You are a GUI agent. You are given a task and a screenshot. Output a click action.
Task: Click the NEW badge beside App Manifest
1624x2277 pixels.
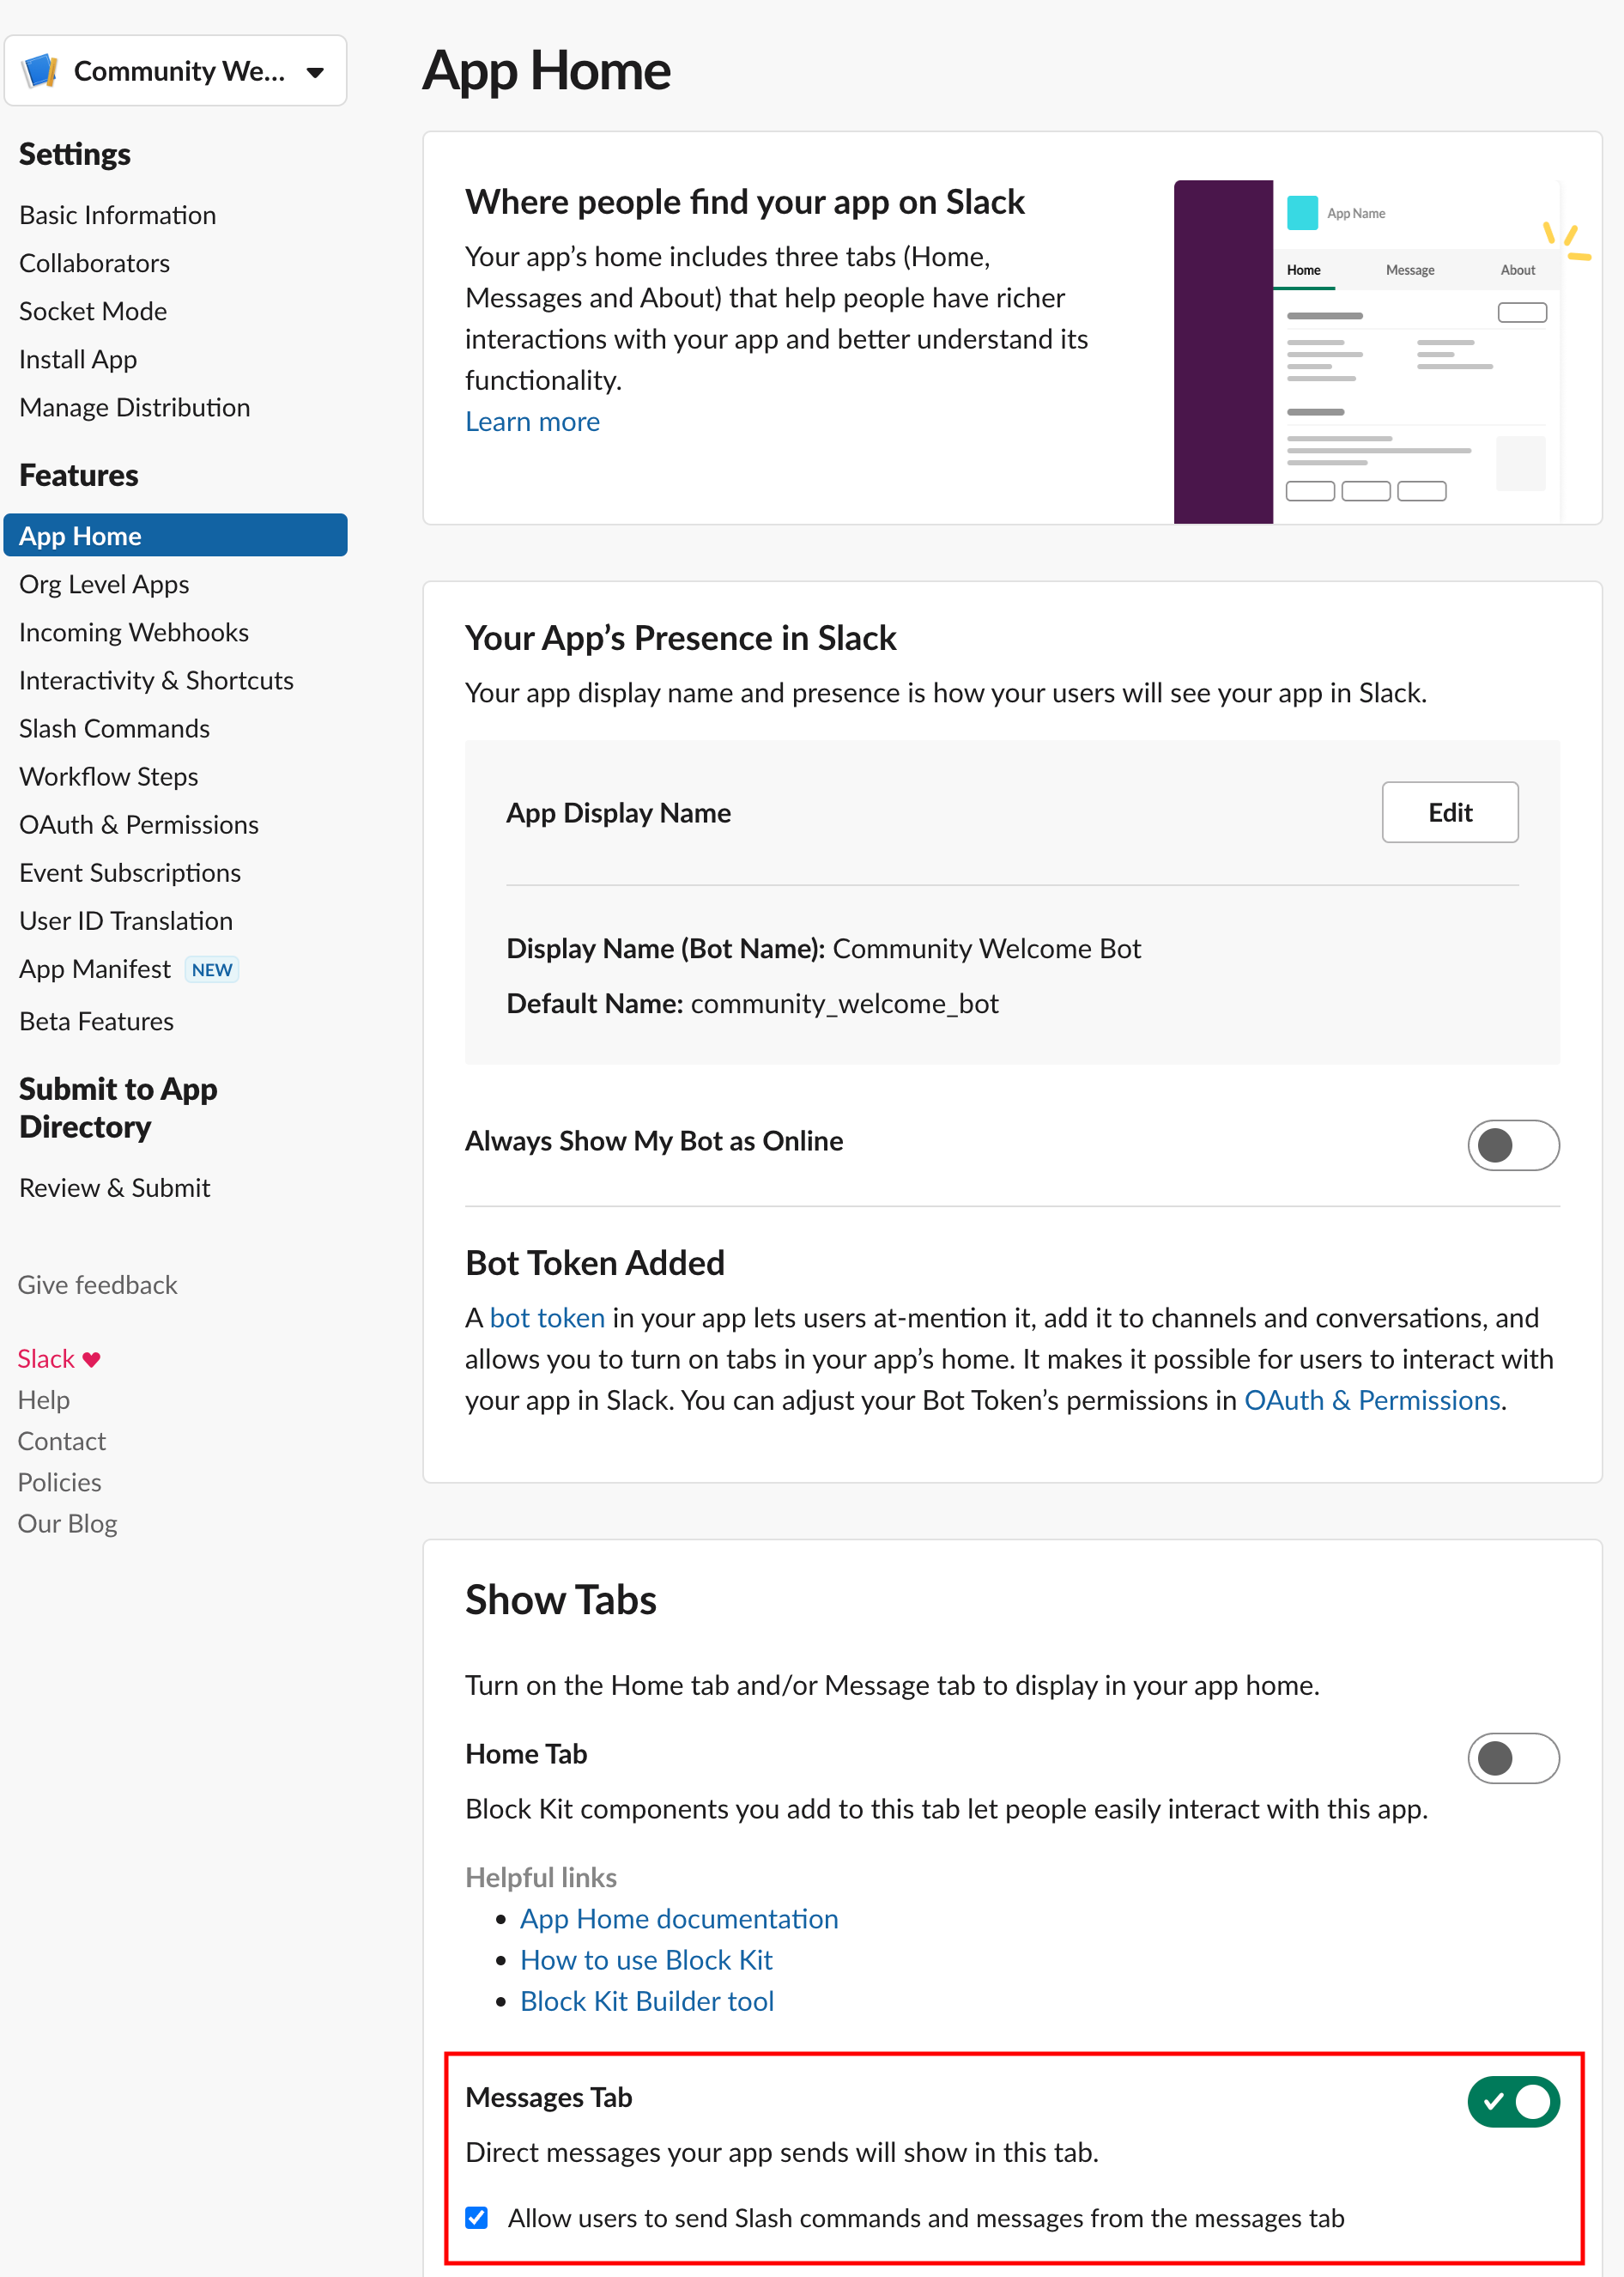point(211,969)
